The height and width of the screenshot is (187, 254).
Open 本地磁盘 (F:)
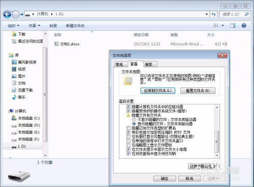pyautogui.click(x=25, y=139)
